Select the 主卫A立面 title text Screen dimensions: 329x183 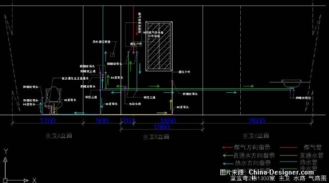(59, 136)
